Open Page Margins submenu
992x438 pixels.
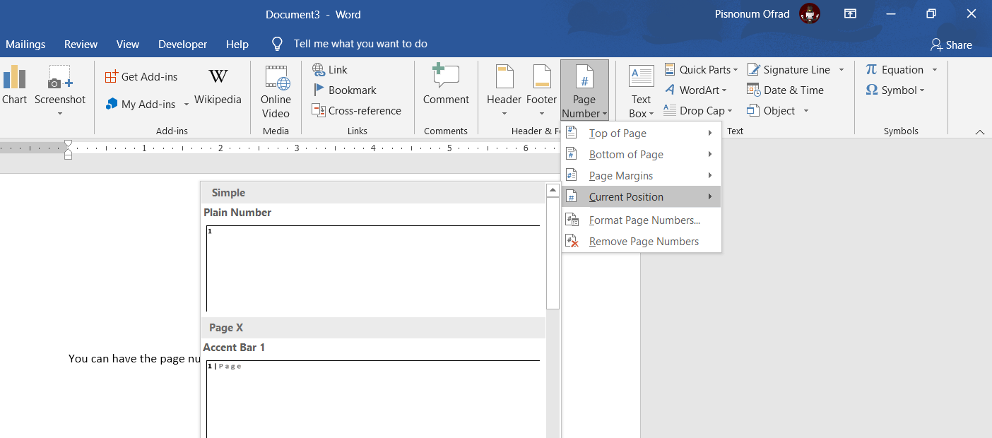click(641, 175)
